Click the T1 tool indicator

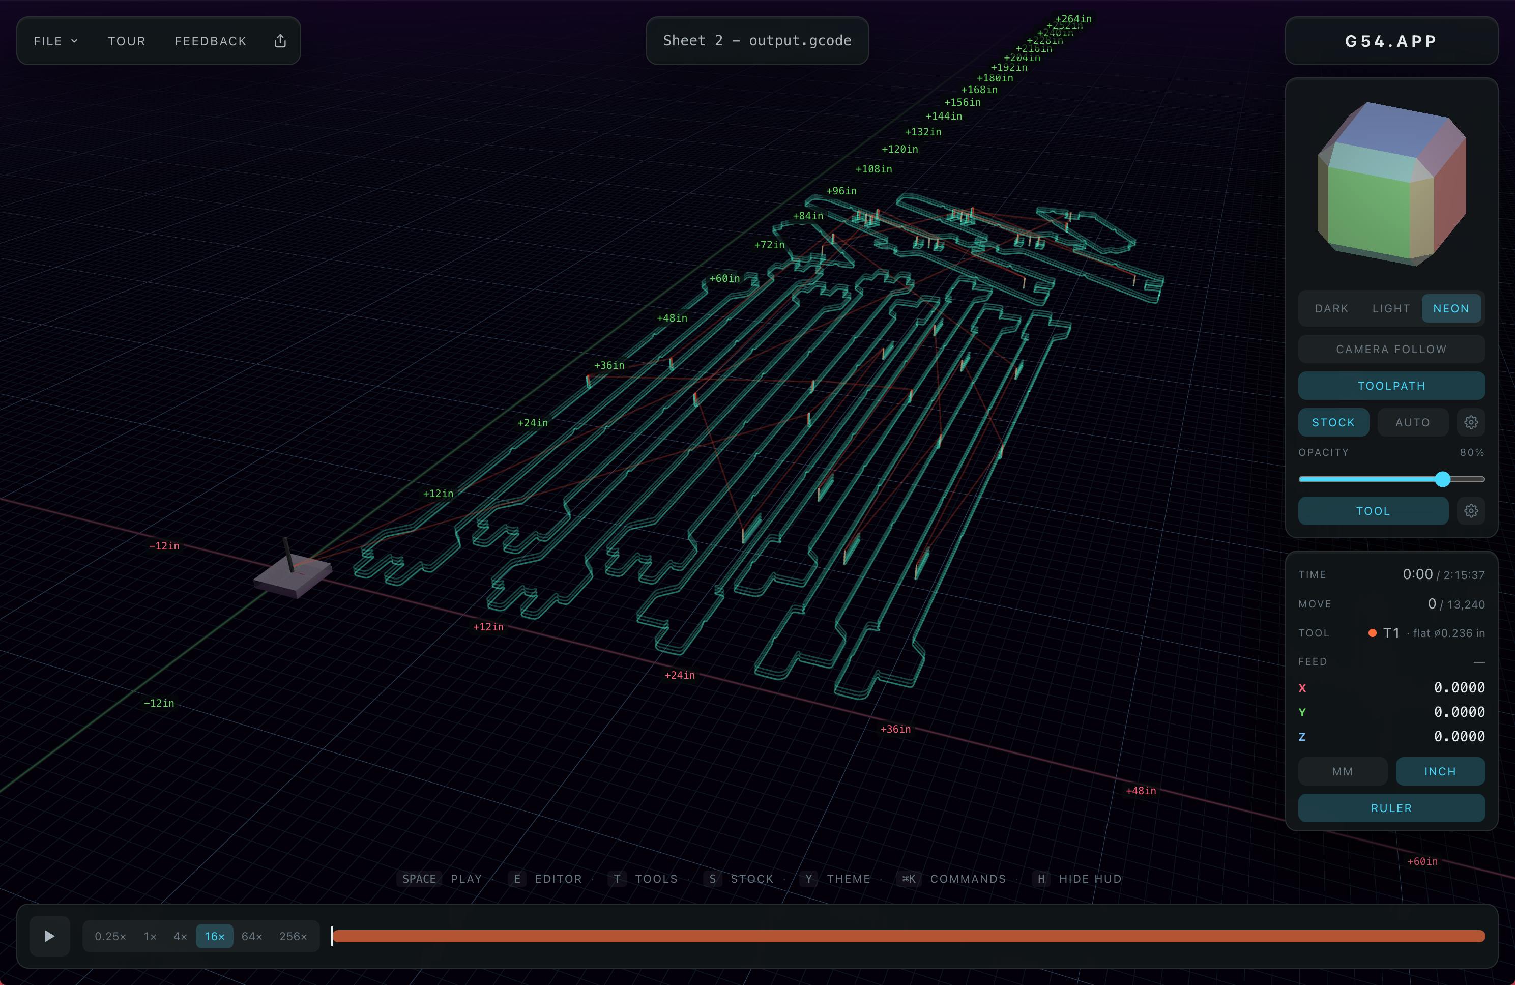click(1384, 633)
